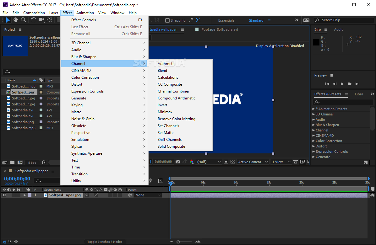Play the preview
376x245 pixels.
(342, 84)
